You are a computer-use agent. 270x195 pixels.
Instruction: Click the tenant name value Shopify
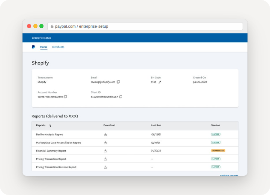(42, 82)
